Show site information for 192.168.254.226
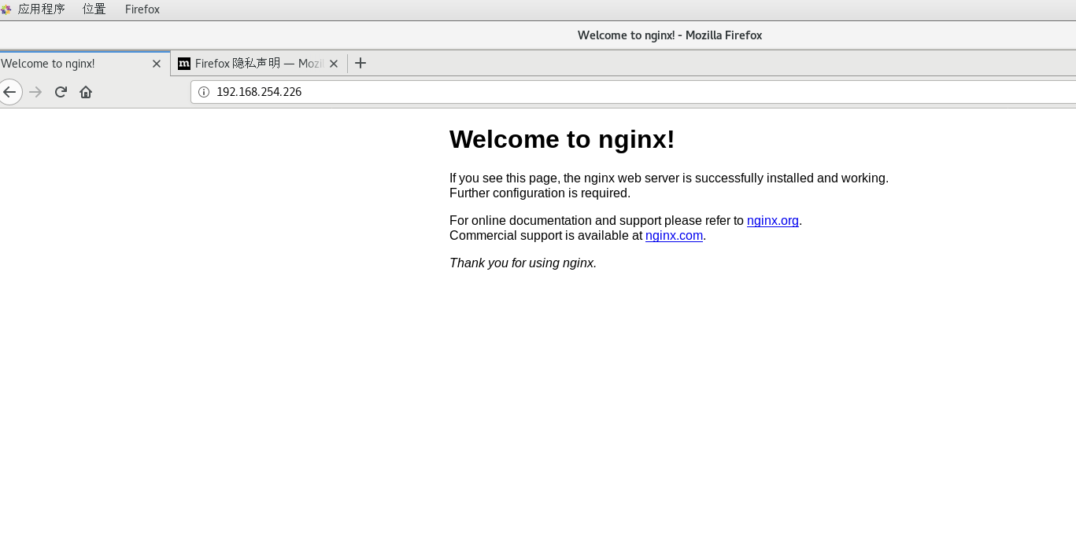1076x533 pixels. (x=204, y=92)
